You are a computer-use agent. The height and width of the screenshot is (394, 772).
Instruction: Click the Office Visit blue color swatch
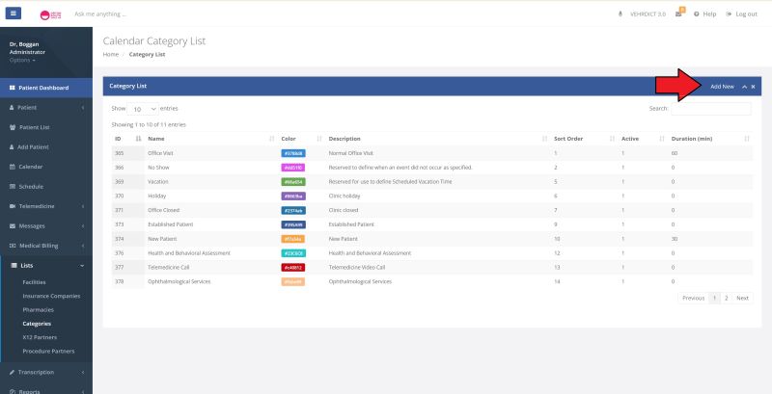[x=293, y=153]
